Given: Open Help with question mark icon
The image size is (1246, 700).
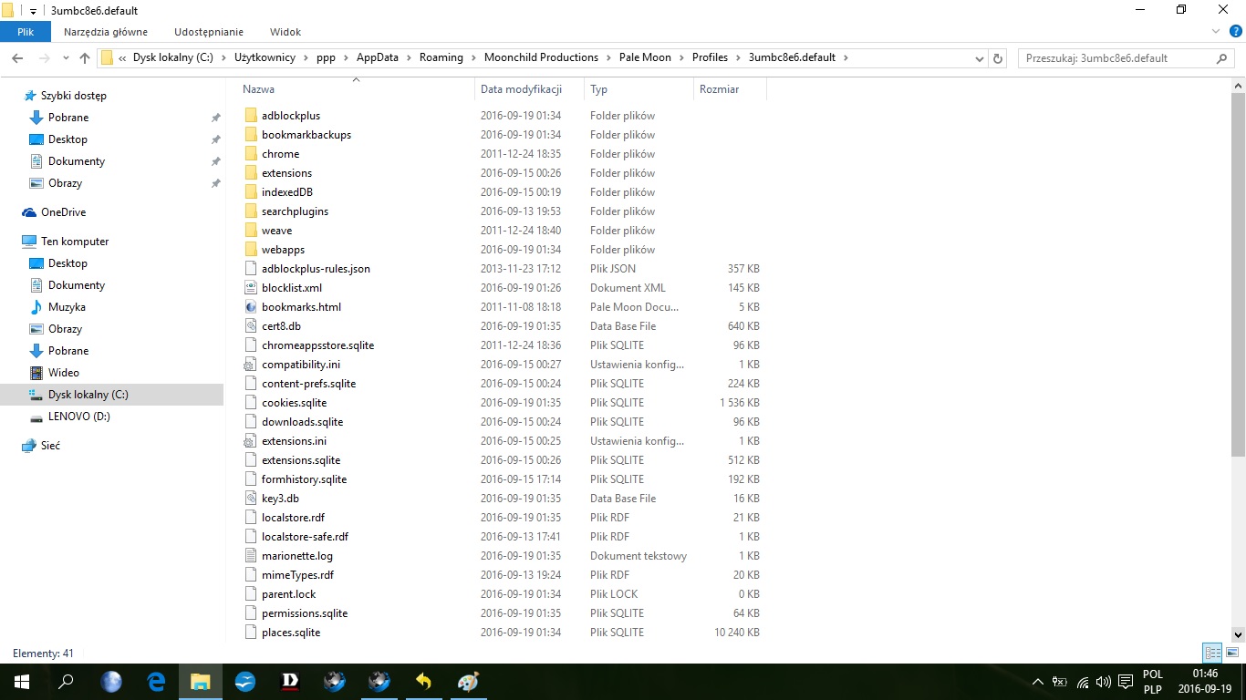Looking at the screenshot, I should coord(1234,32).
